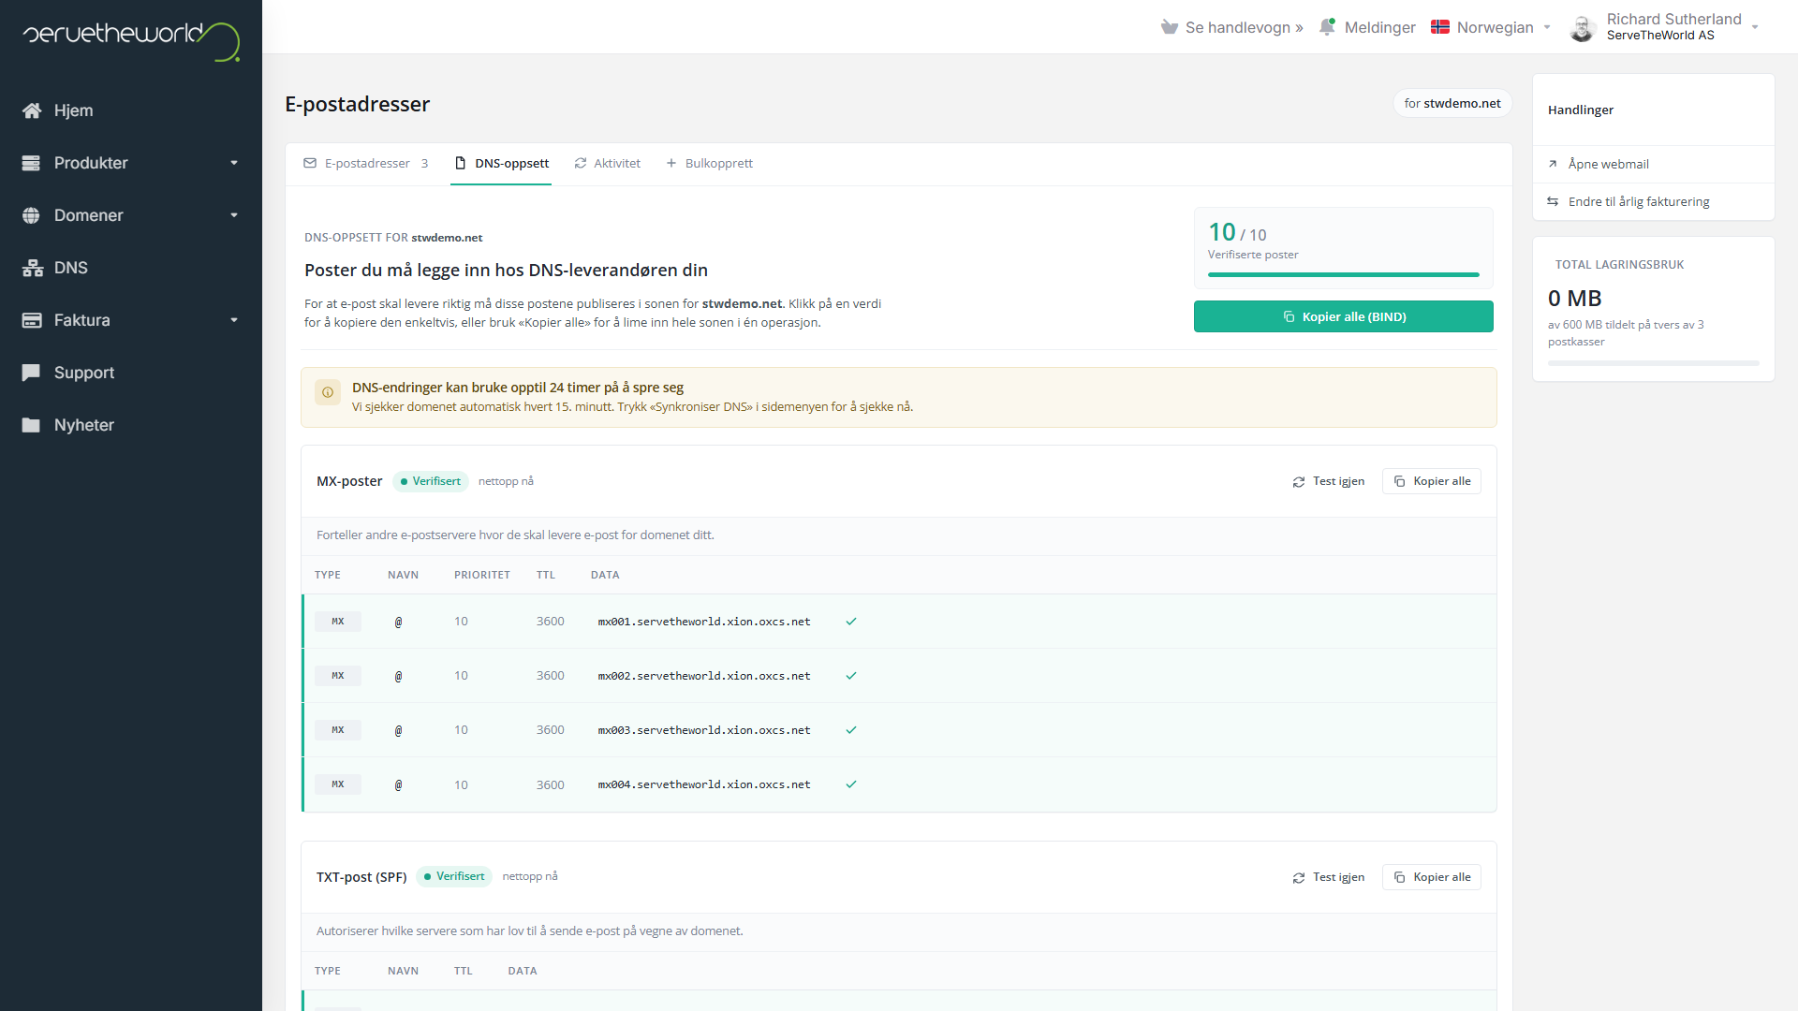
Task: Click the verified records progress bar
Action: click(x=1344, y=274)
